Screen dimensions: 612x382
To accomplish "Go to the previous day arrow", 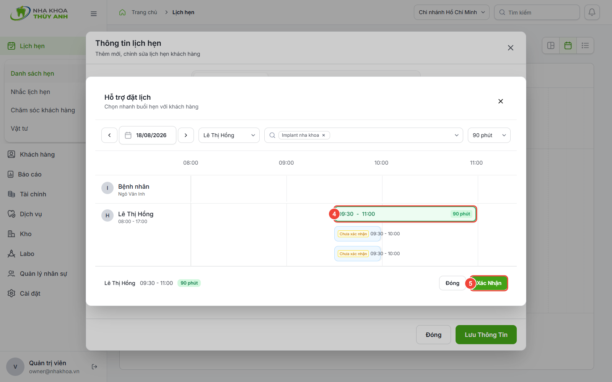I will click(109, 135).
